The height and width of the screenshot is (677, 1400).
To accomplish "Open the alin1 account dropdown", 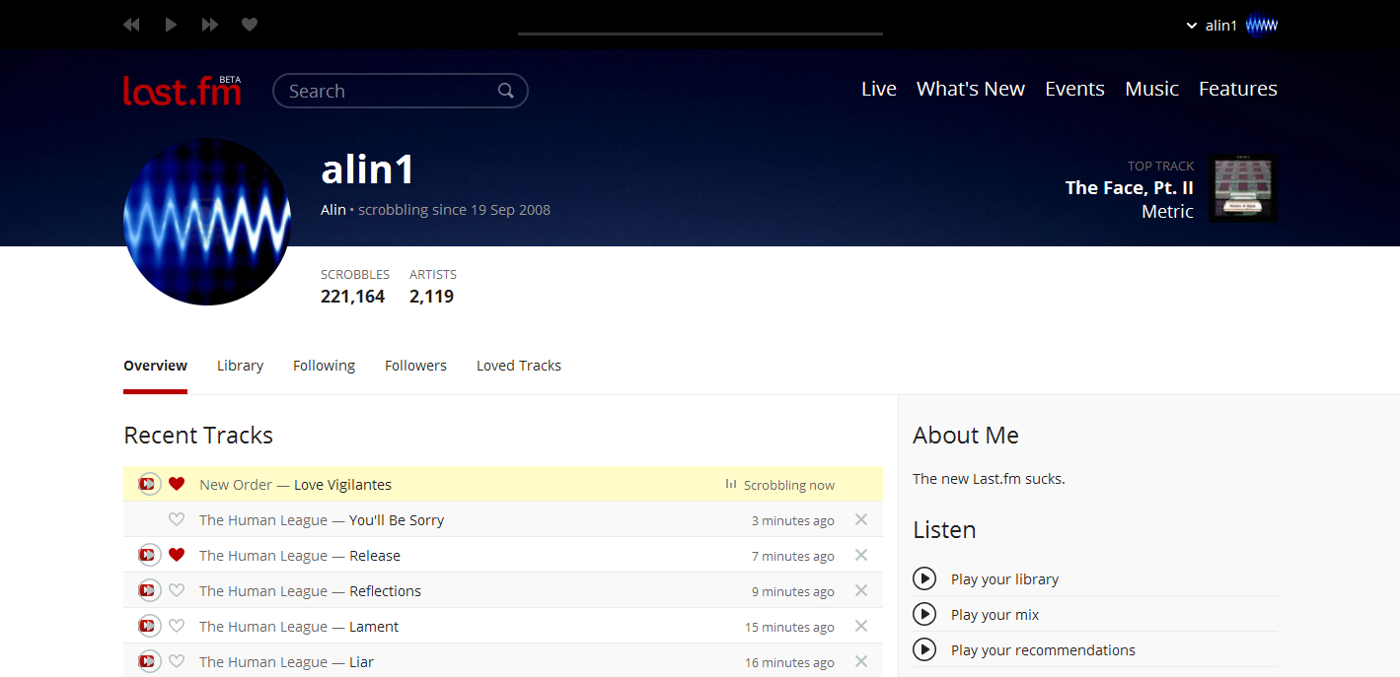I will [1220, 24].
